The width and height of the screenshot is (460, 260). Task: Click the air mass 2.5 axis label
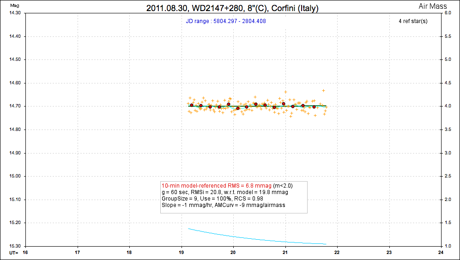(x=448, y=176)
